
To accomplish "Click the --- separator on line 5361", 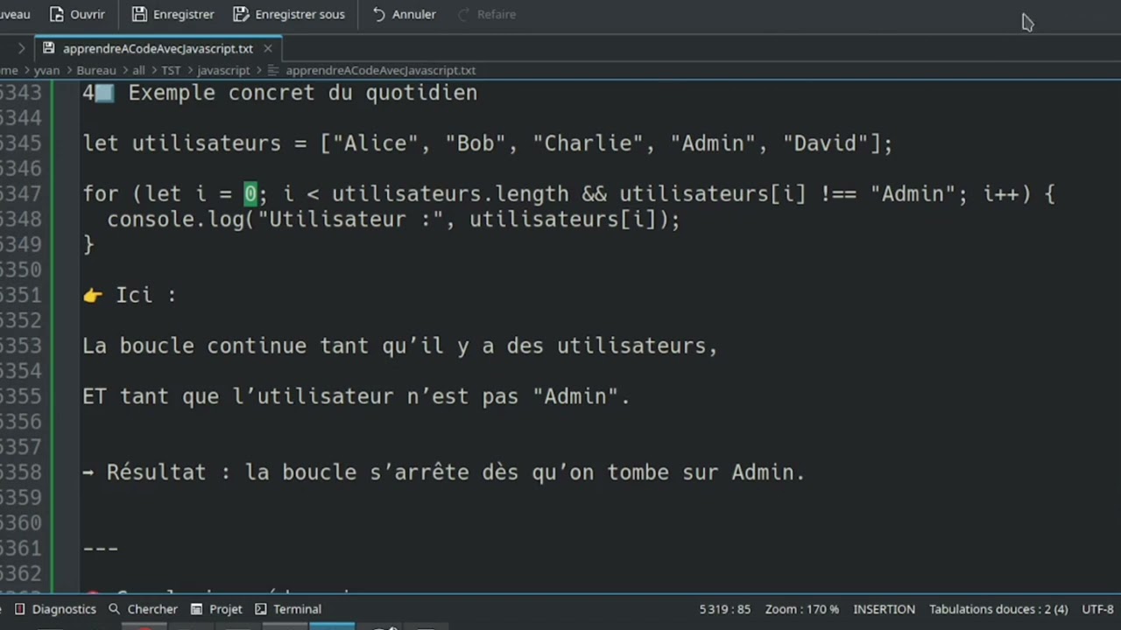I will coord(101,549).
